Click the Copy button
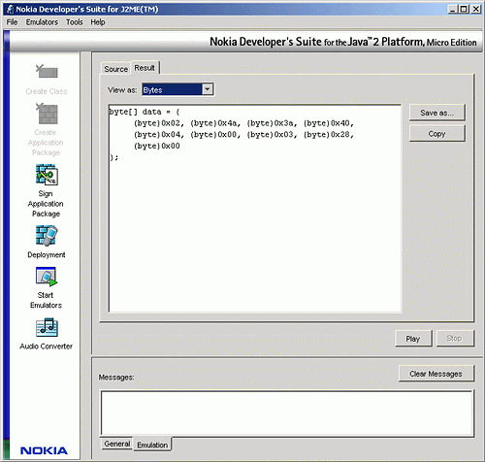485x462 pixels. [437, 133]
